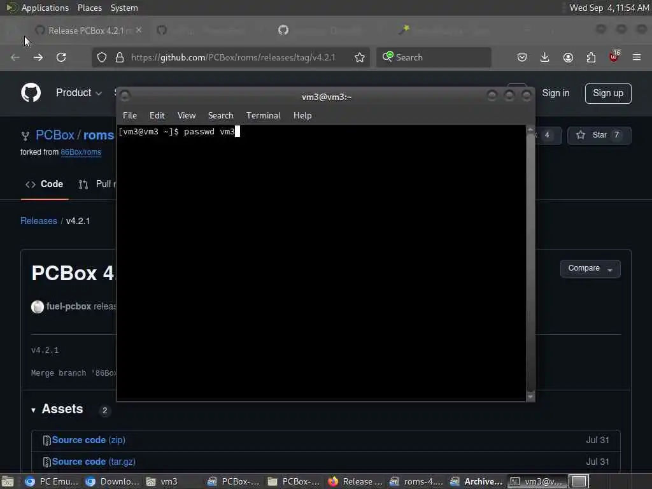
Task: Select the Code repository tab
Action: pos(45,184)
